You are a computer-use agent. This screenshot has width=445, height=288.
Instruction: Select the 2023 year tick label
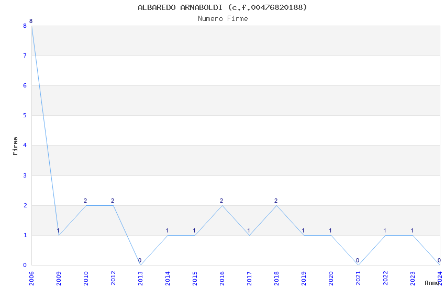click(413, 279)
